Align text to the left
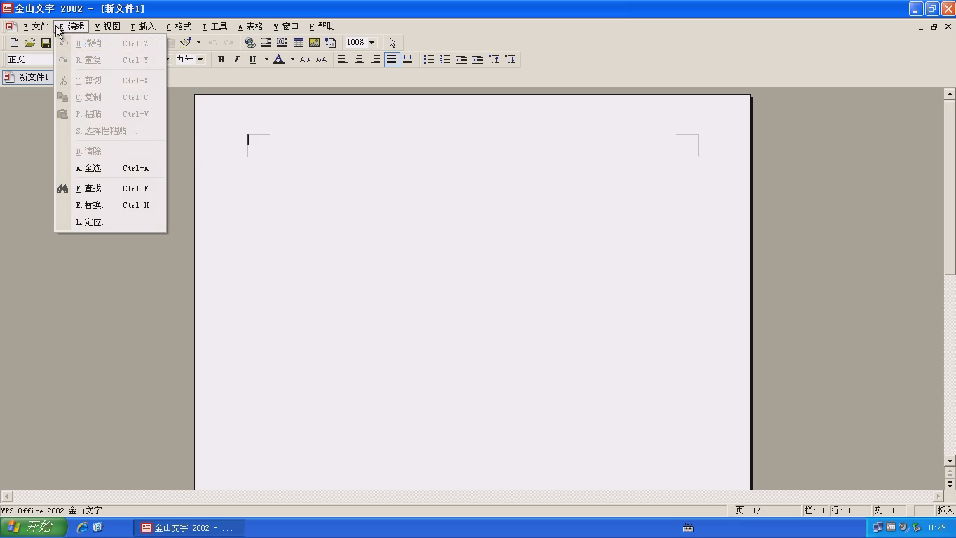 (343, 60)
